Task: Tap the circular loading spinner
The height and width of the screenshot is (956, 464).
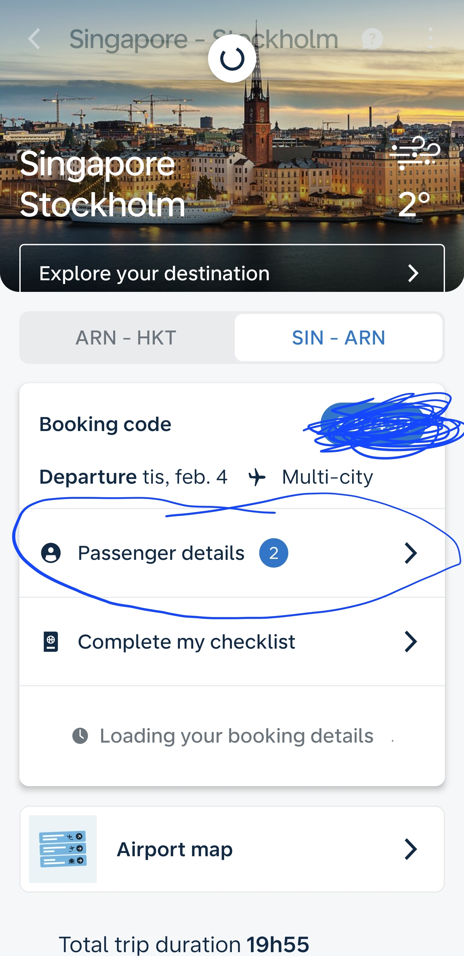Action: coord(232,59)
